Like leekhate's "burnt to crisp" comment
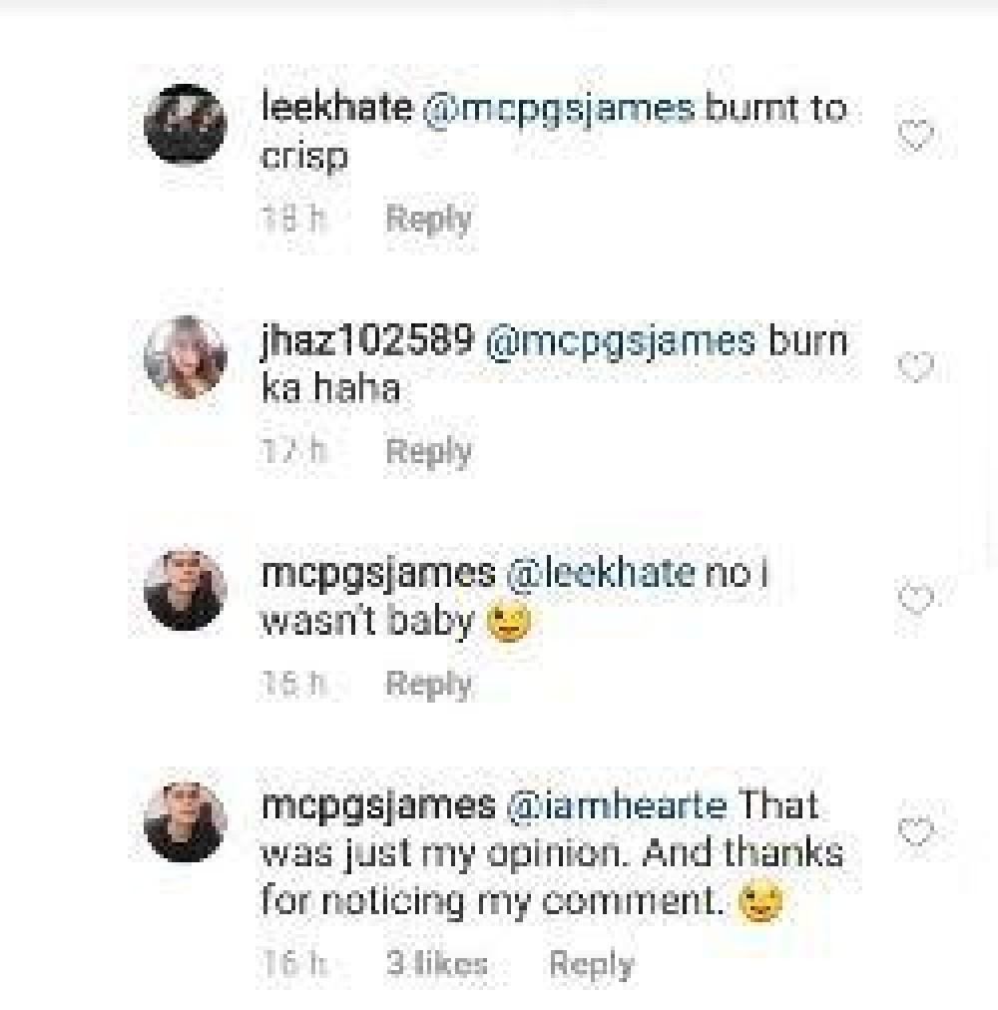The width and height of the screenshot is (998, 1010). point(915,135)
